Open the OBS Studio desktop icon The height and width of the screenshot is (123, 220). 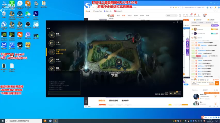point(28,25)
